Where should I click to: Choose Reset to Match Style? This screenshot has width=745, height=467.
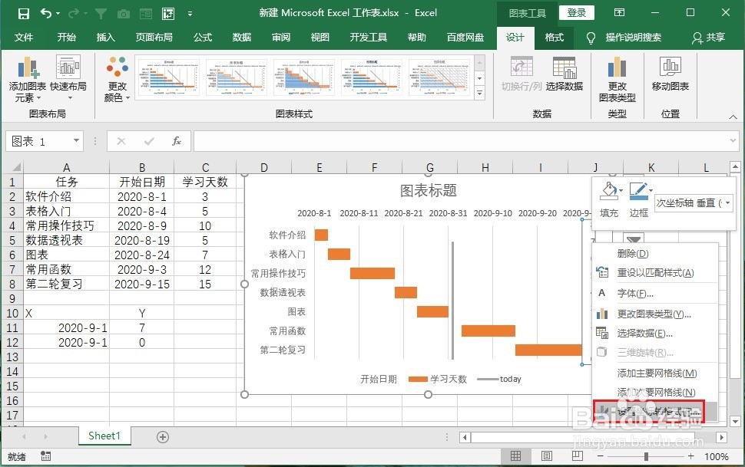(x=656, y=273)
